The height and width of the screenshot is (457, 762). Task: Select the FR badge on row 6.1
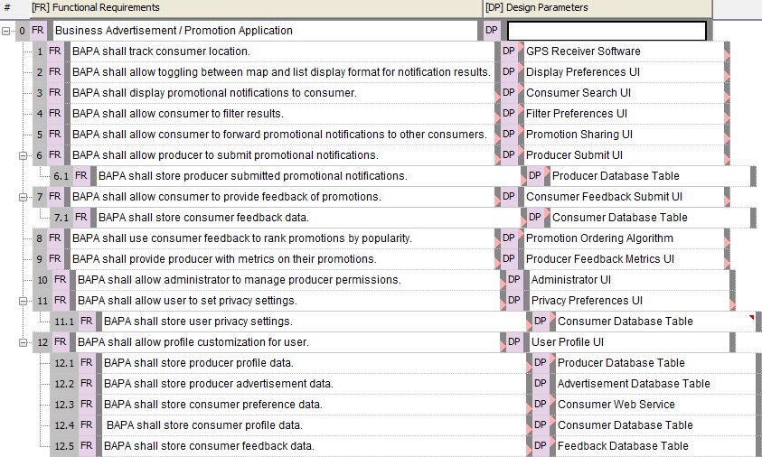[x=81, y=176]
